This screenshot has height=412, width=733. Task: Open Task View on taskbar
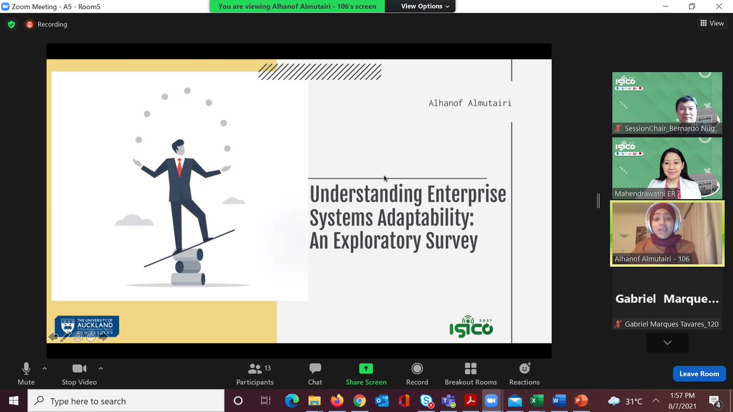click(266, 401)
